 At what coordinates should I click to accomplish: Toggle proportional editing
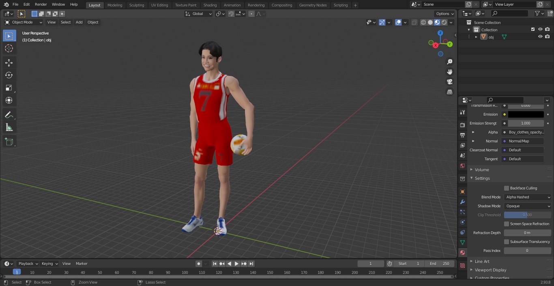click(x=251, y=14)
